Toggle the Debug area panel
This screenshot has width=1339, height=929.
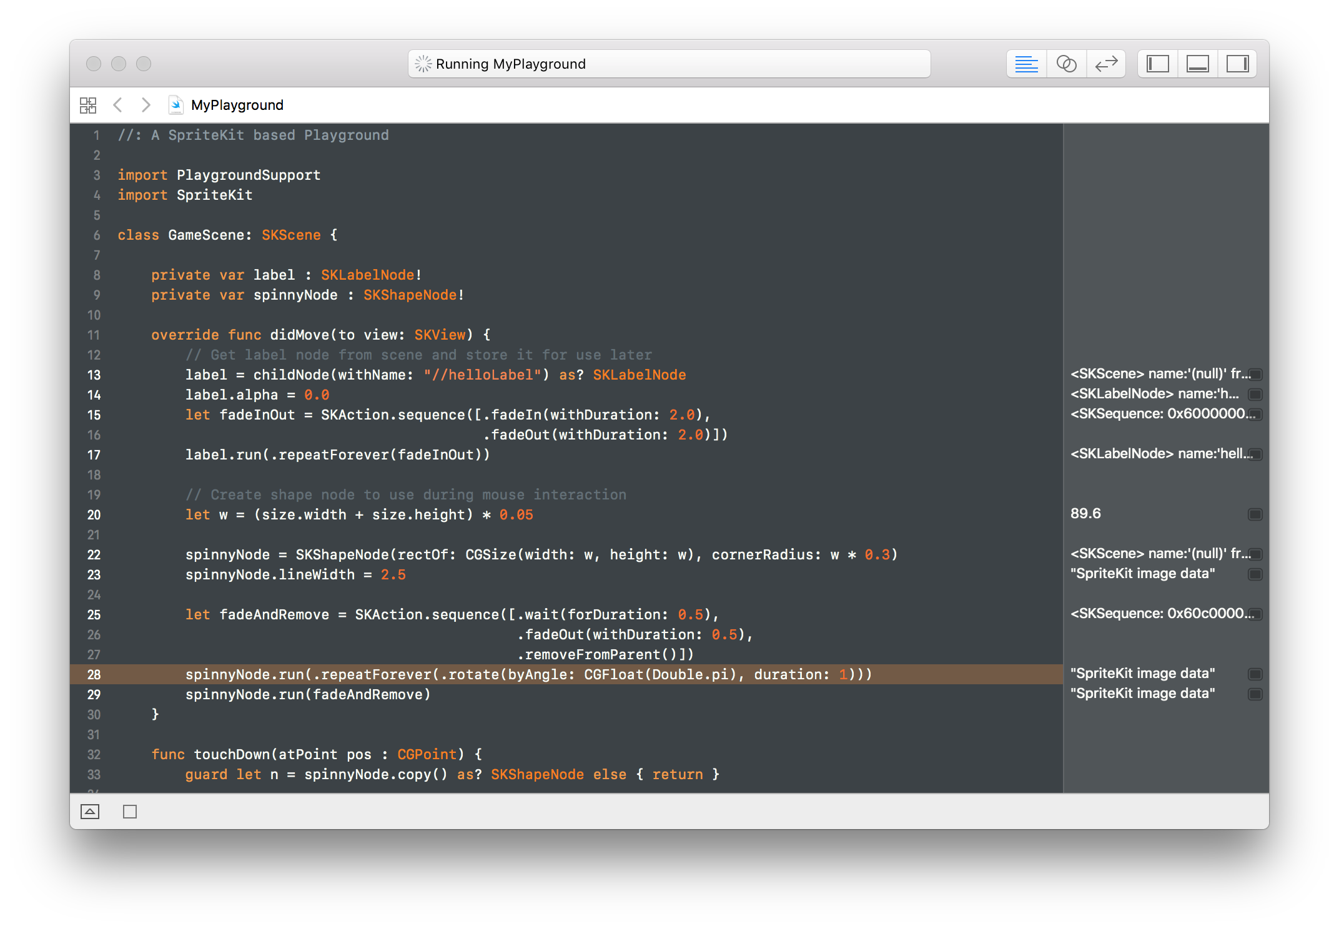tap(1197, 64)
